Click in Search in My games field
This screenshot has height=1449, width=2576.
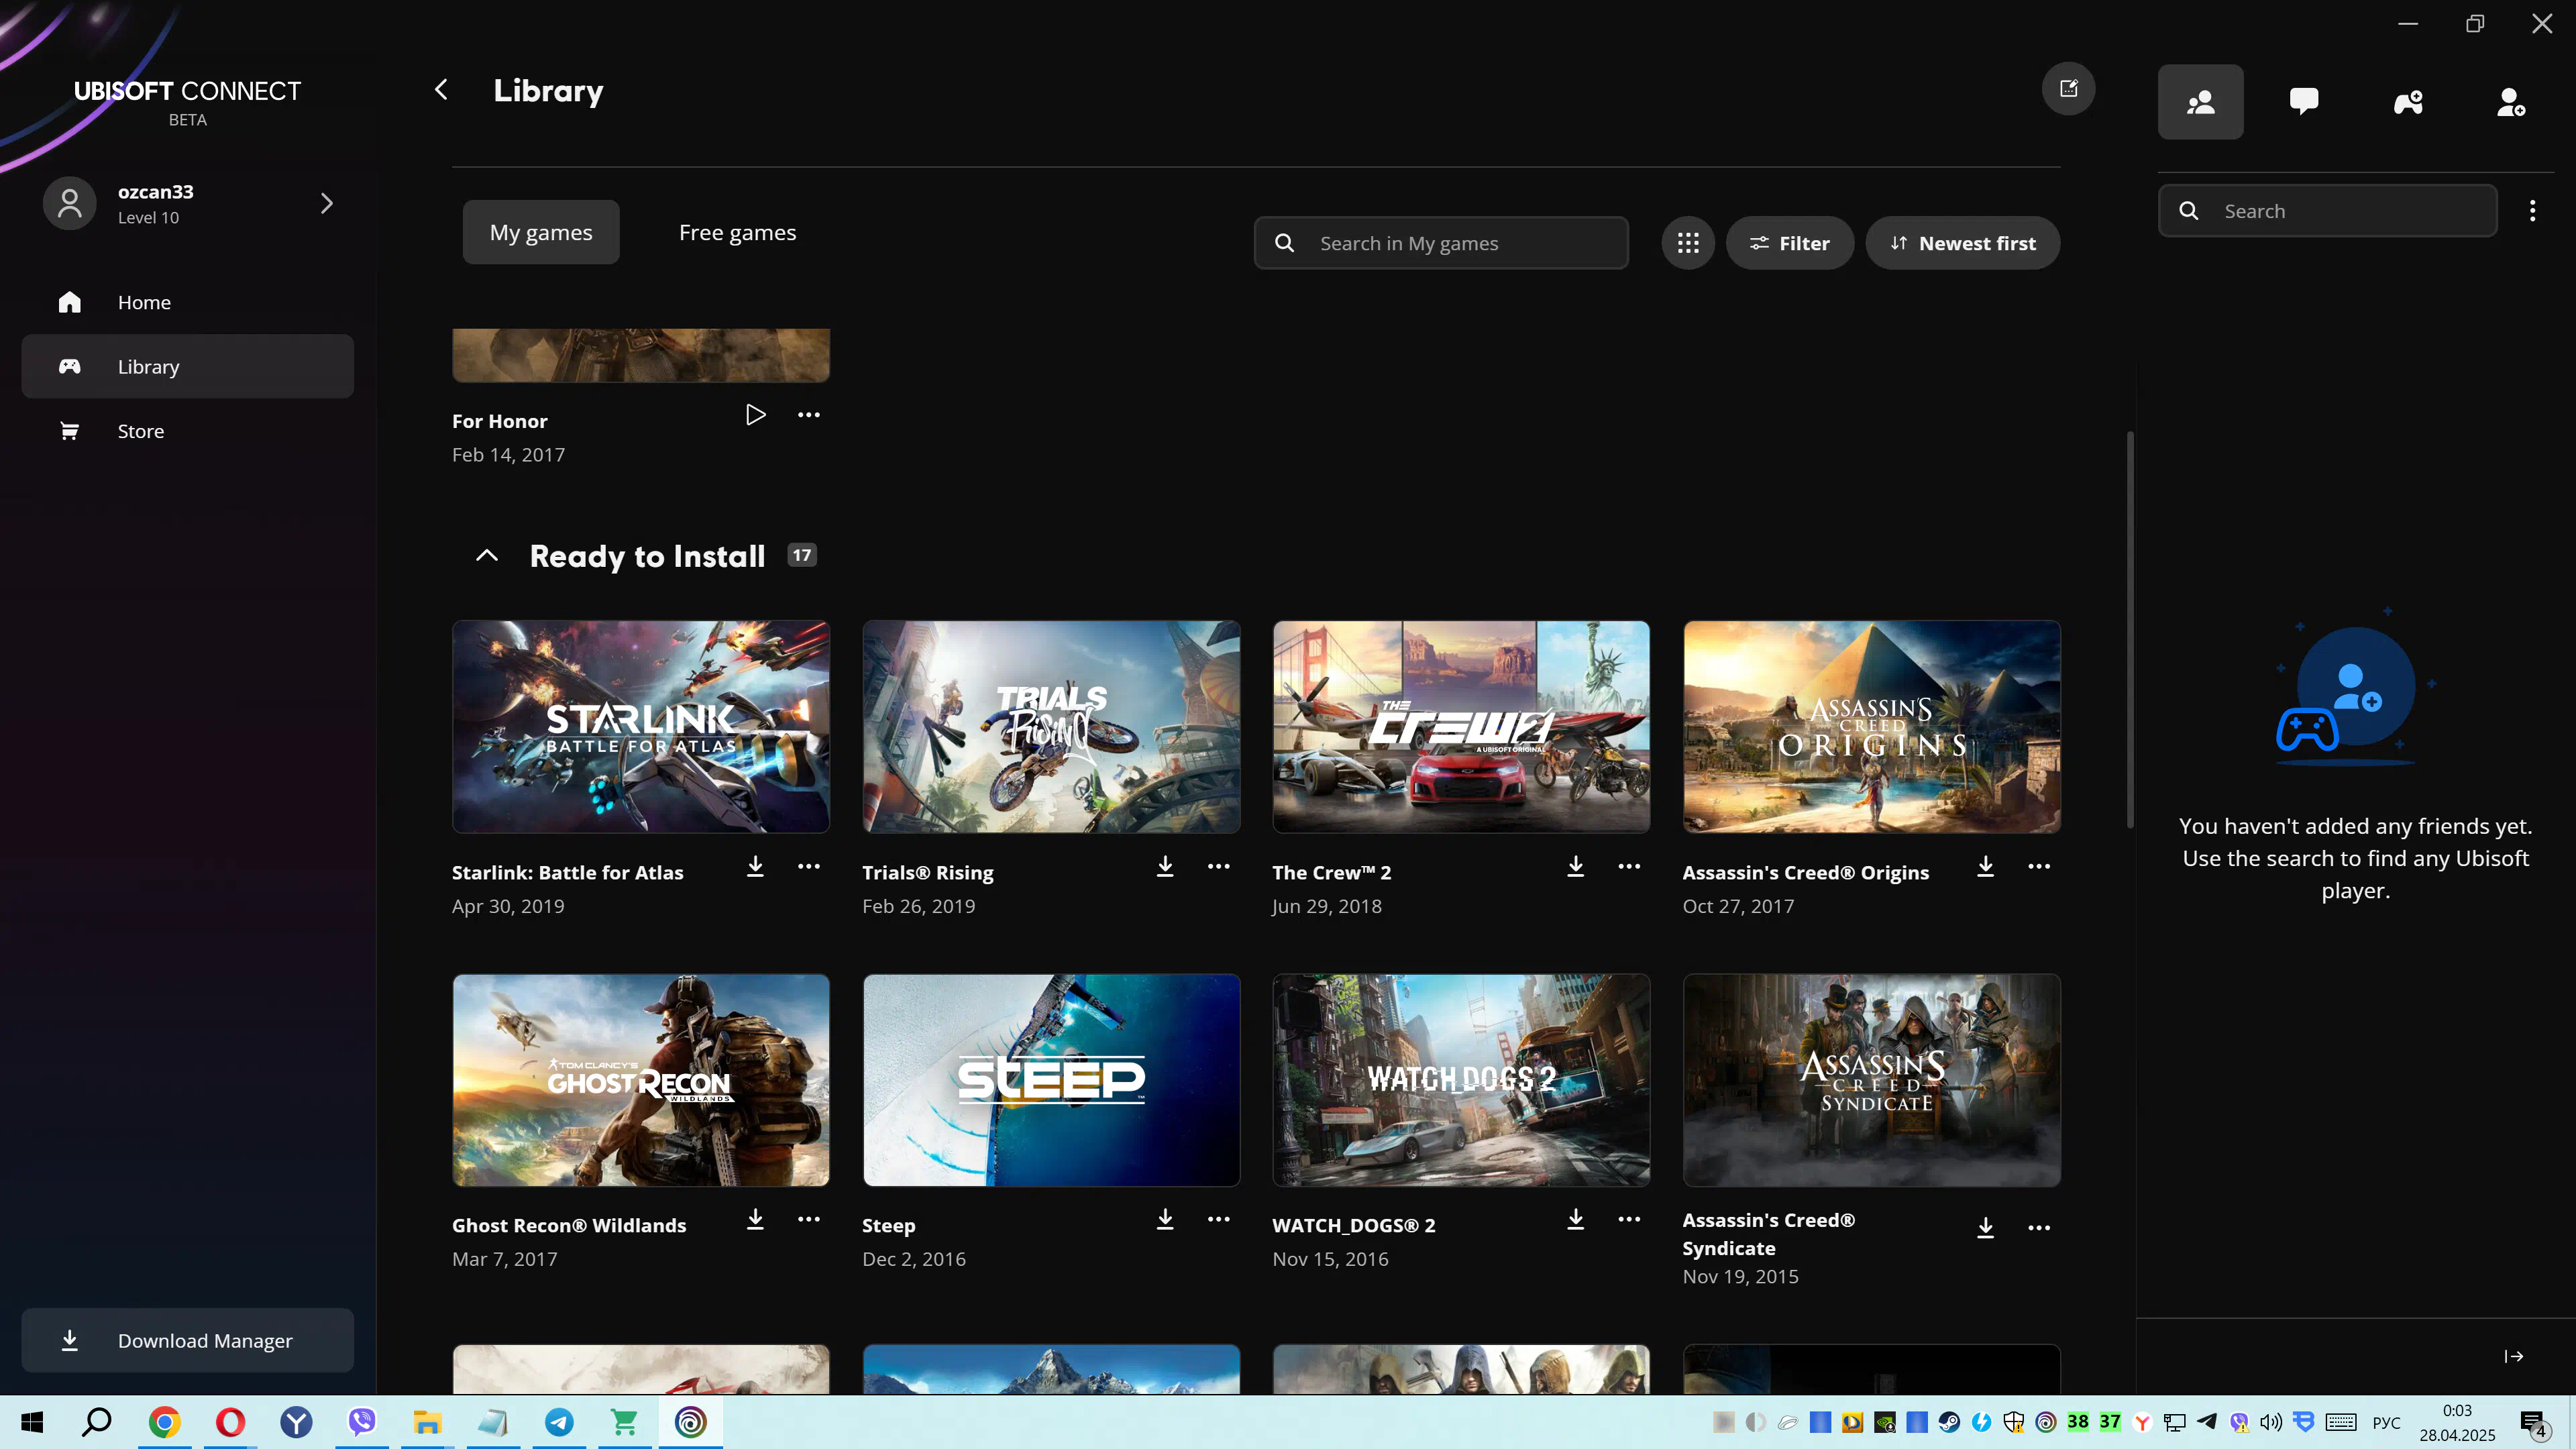(1441, 243)
